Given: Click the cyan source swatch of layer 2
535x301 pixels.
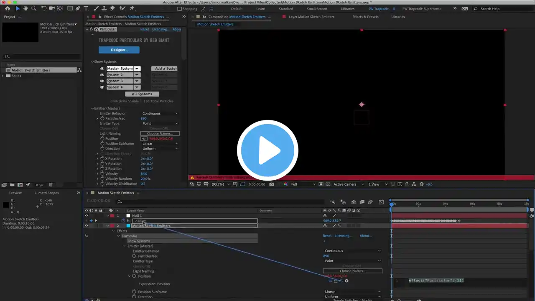Looking at the screenshot, I should 128,226.
